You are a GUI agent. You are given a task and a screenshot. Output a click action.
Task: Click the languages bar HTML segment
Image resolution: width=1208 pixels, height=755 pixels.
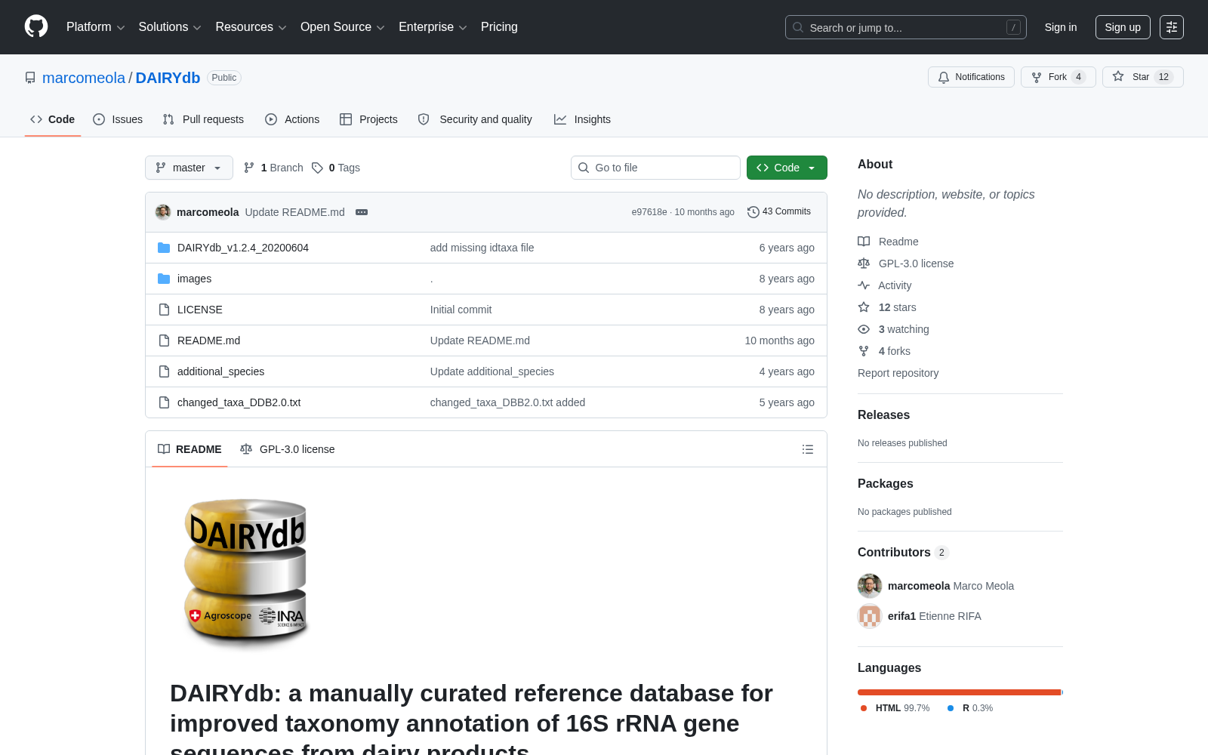click(960, 692)
